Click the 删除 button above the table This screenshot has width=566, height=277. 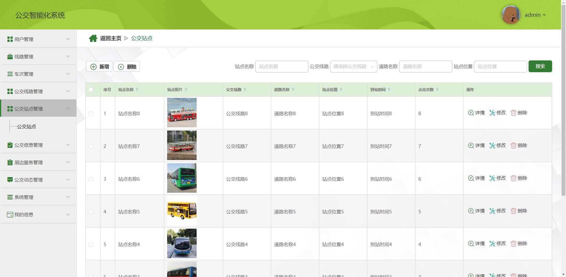[127, 67]
